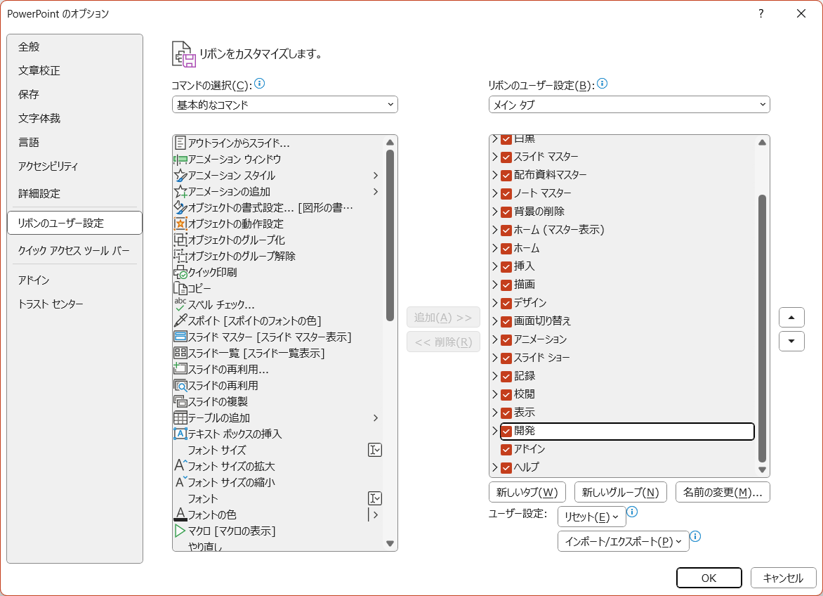This screenshot has width=823, height=596.
Task: Select the アニメーション スタイル star icon
Action: point(180,176)
